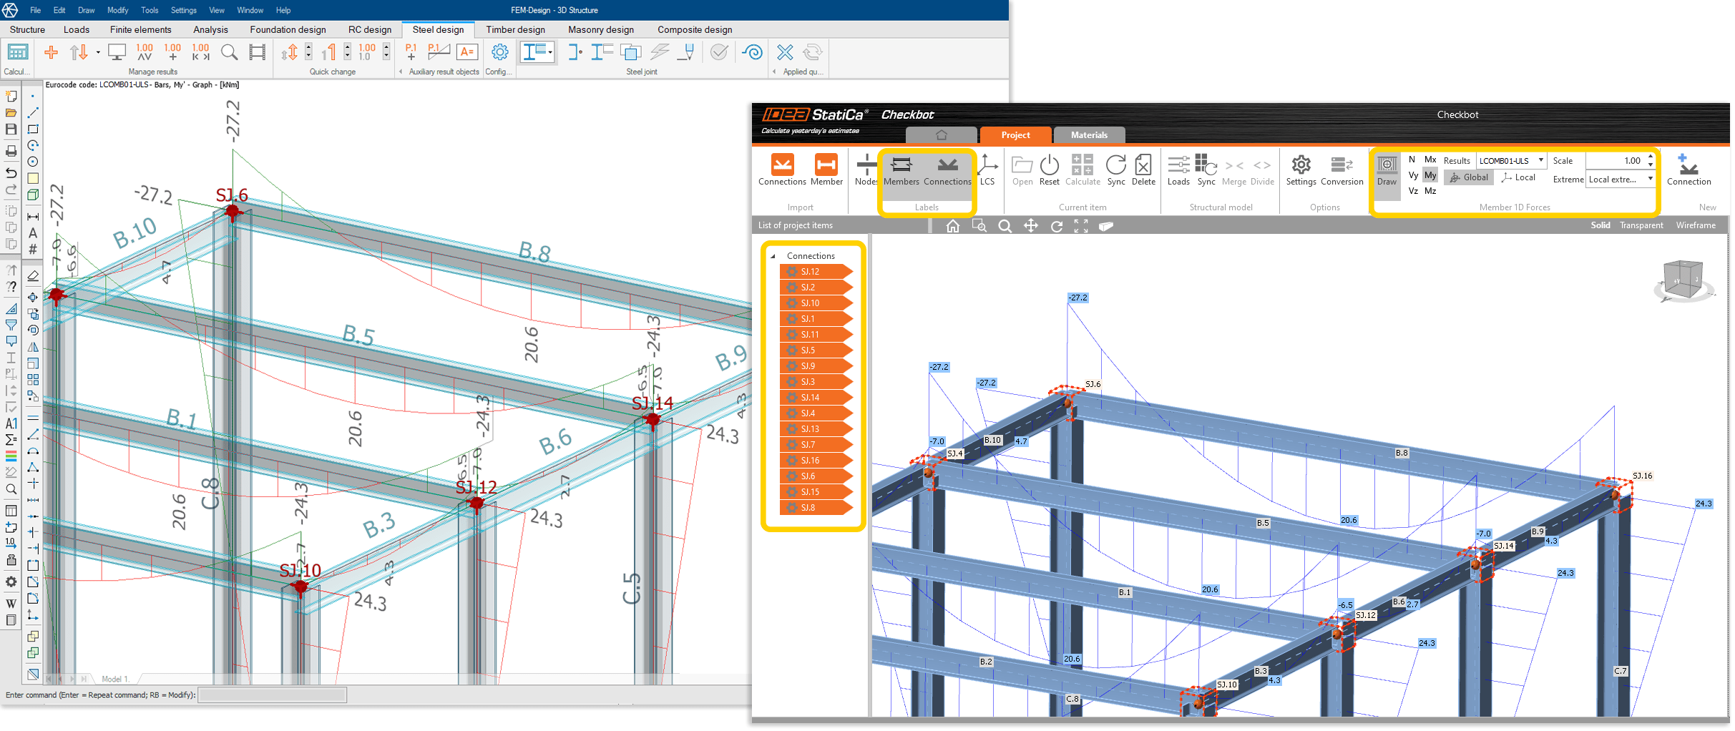Open RC design tab in FEM-Design
The width and height of the screenshot is (1735, 731).
click(x=369, y=29)
